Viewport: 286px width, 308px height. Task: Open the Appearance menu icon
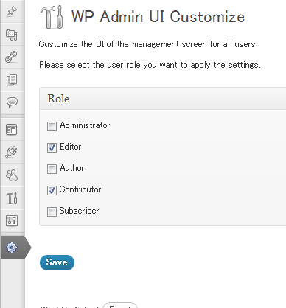(12, 130)
